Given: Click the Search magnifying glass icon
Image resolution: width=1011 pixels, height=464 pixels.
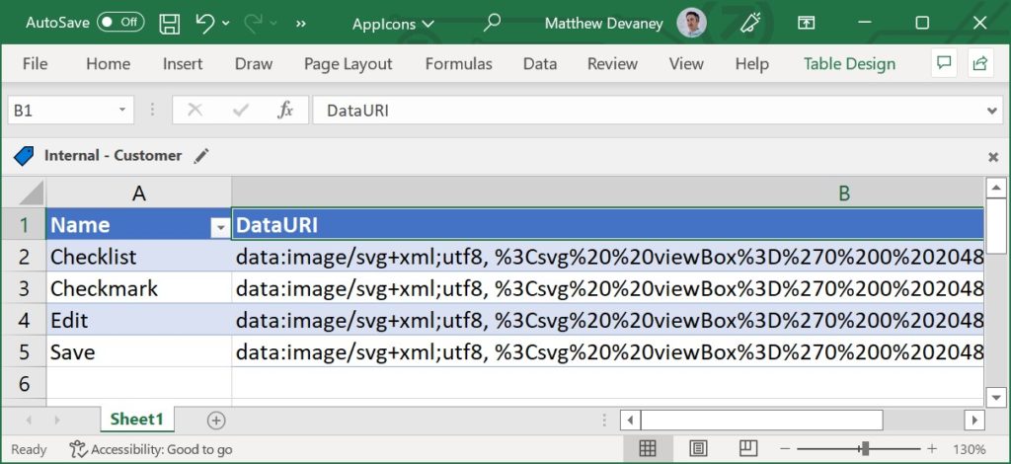Looking at the screenshot, I should point(492,23).
